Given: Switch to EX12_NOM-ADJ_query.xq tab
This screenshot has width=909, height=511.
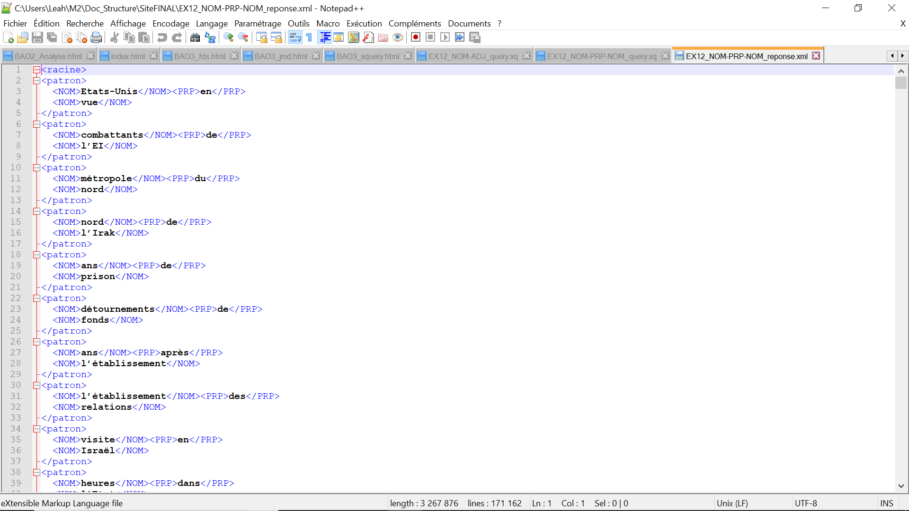Looking at the screenshot, I should (473, 56).
